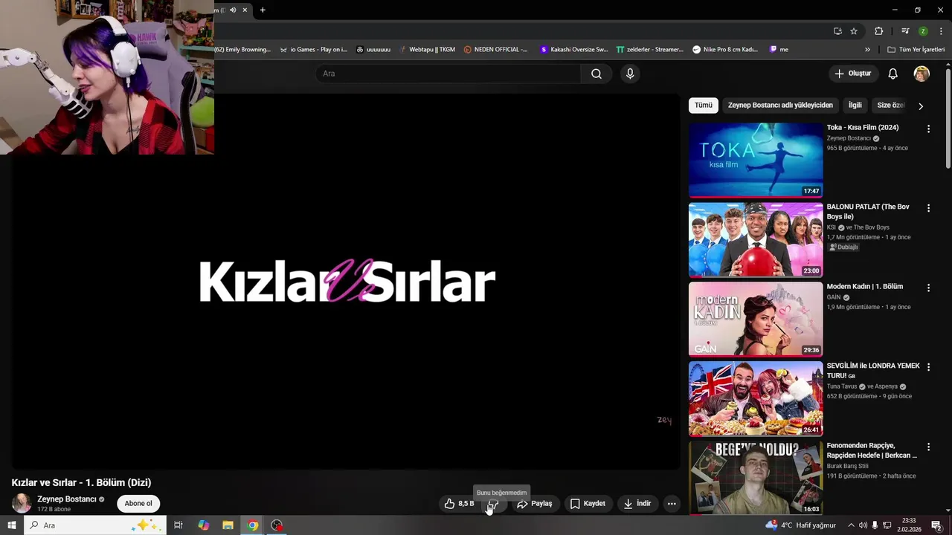Open Task View on taskbar
Screen dimensions: 952x535
click(178, 525)
